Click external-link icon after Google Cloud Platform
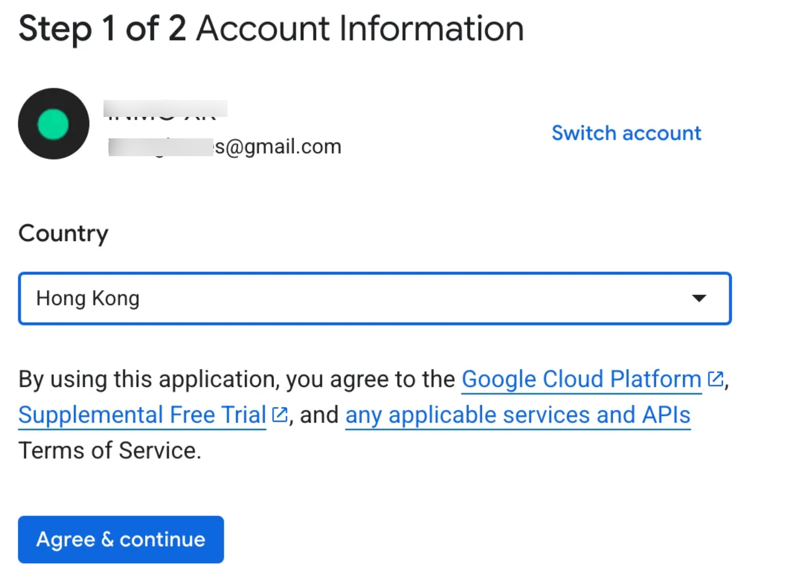This screenshot has width=805, height=581. pos(715,379)
